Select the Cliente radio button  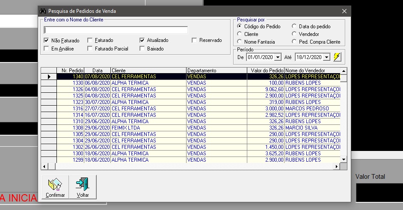[240, 34]
